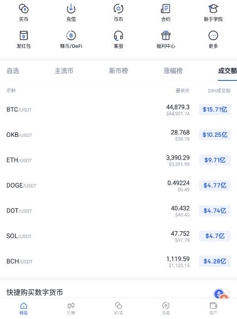Open the 新手学院 academy icon
This screenshot has width=237, height=319.
coord(213,9)
